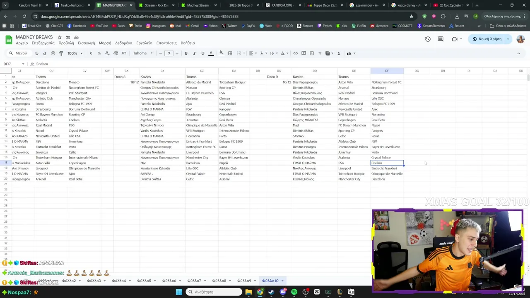The height and width of the screenshot is (298, 530).
Task: Open version history clock icon
Action: click(x=428, y=39)
